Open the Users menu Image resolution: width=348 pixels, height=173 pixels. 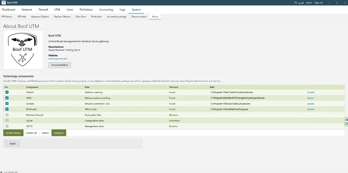click(x=70, y=10)
